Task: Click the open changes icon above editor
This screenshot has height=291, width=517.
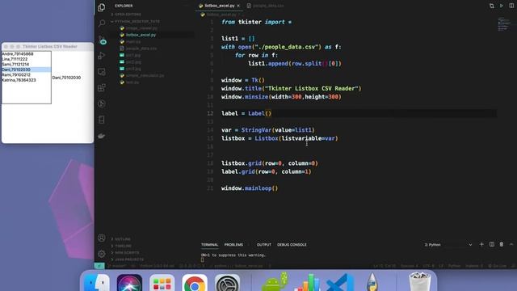Action: (x=492, y=6)
